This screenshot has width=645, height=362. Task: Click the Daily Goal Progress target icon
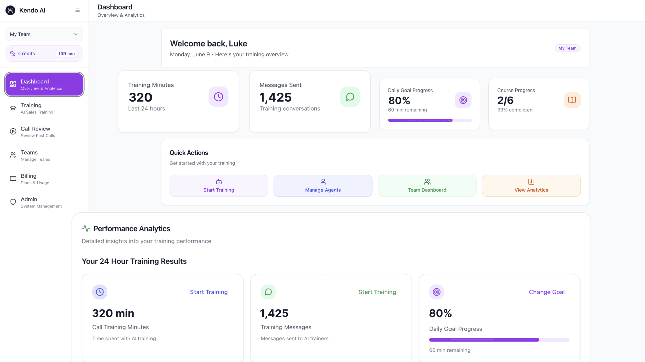[x=463, y=100]
